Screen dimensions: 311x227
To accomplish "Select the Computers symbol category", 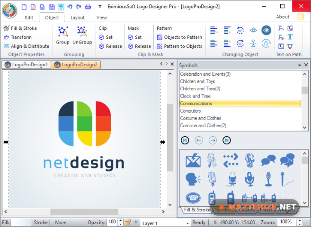I will pyautogui.click(x=240, y=111).
